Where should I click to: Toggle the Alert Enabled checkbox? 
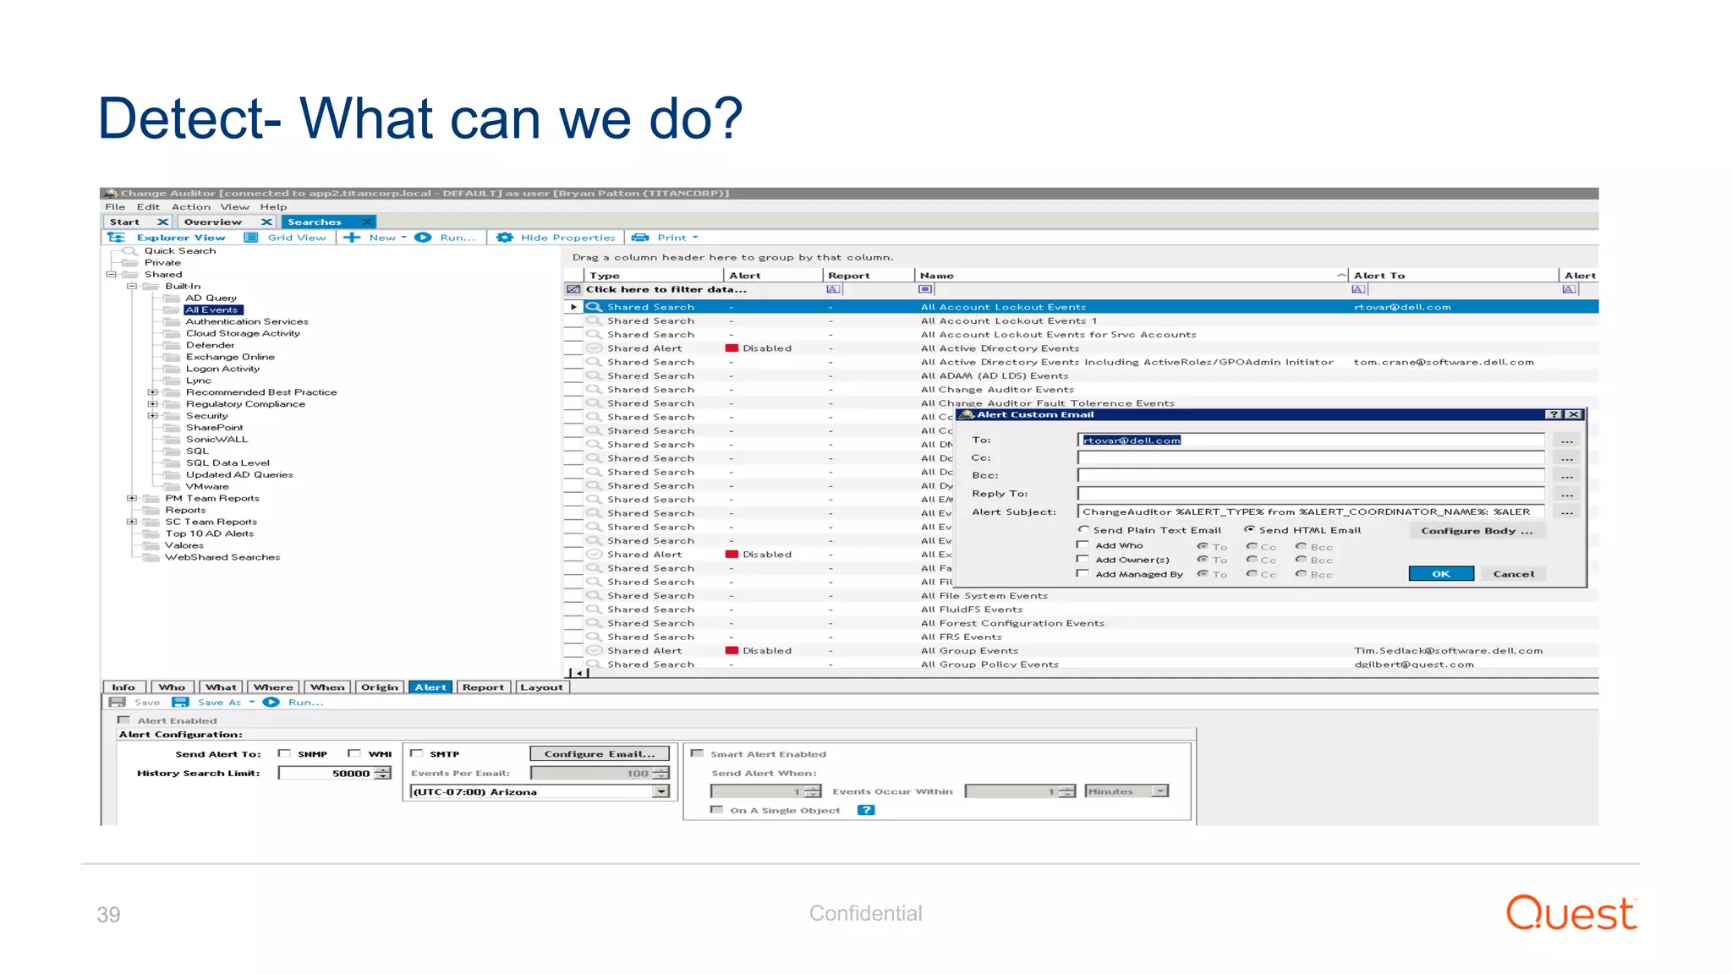(123, 720)
